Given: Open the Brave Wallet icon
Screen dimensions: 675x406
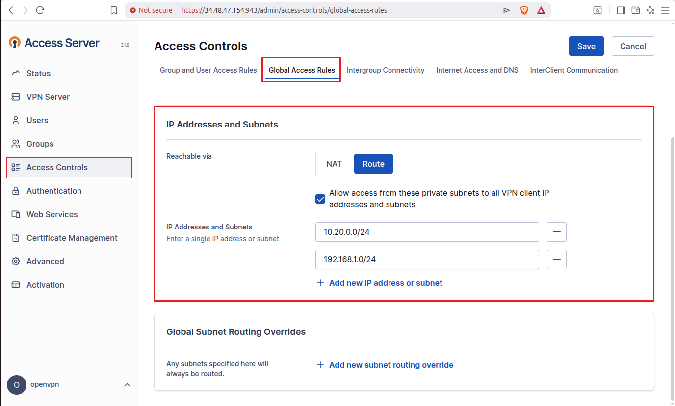Looking at the screenshot, I should 636,10.
